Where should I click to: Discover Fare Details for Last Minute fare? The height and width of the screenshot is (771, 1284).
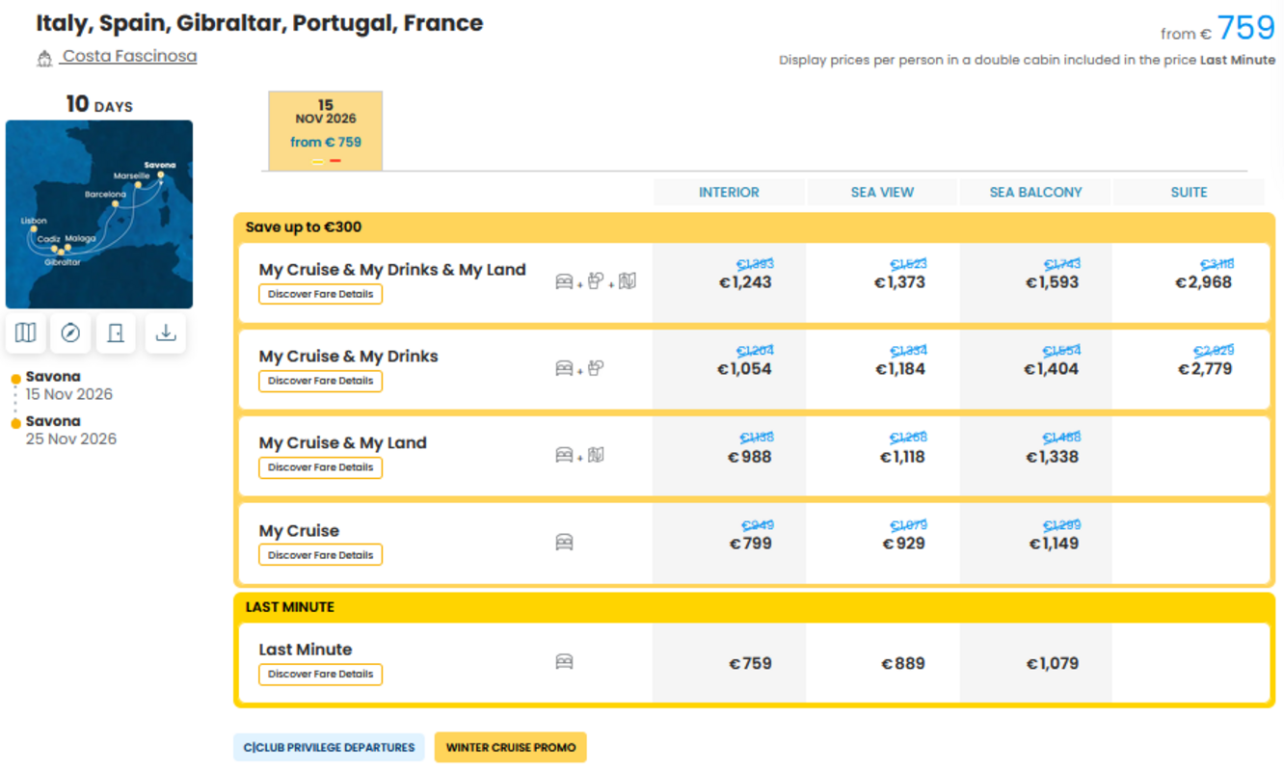320,674
